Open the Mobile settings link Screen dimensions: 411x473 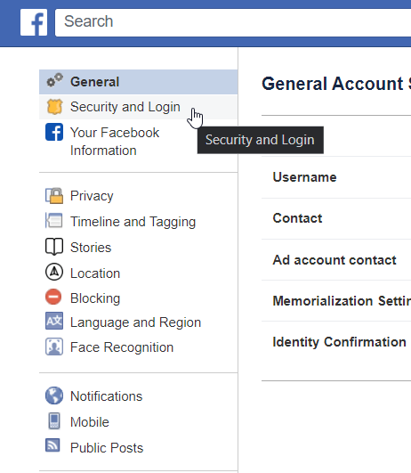pyautogui.click(x=90, y=422)
